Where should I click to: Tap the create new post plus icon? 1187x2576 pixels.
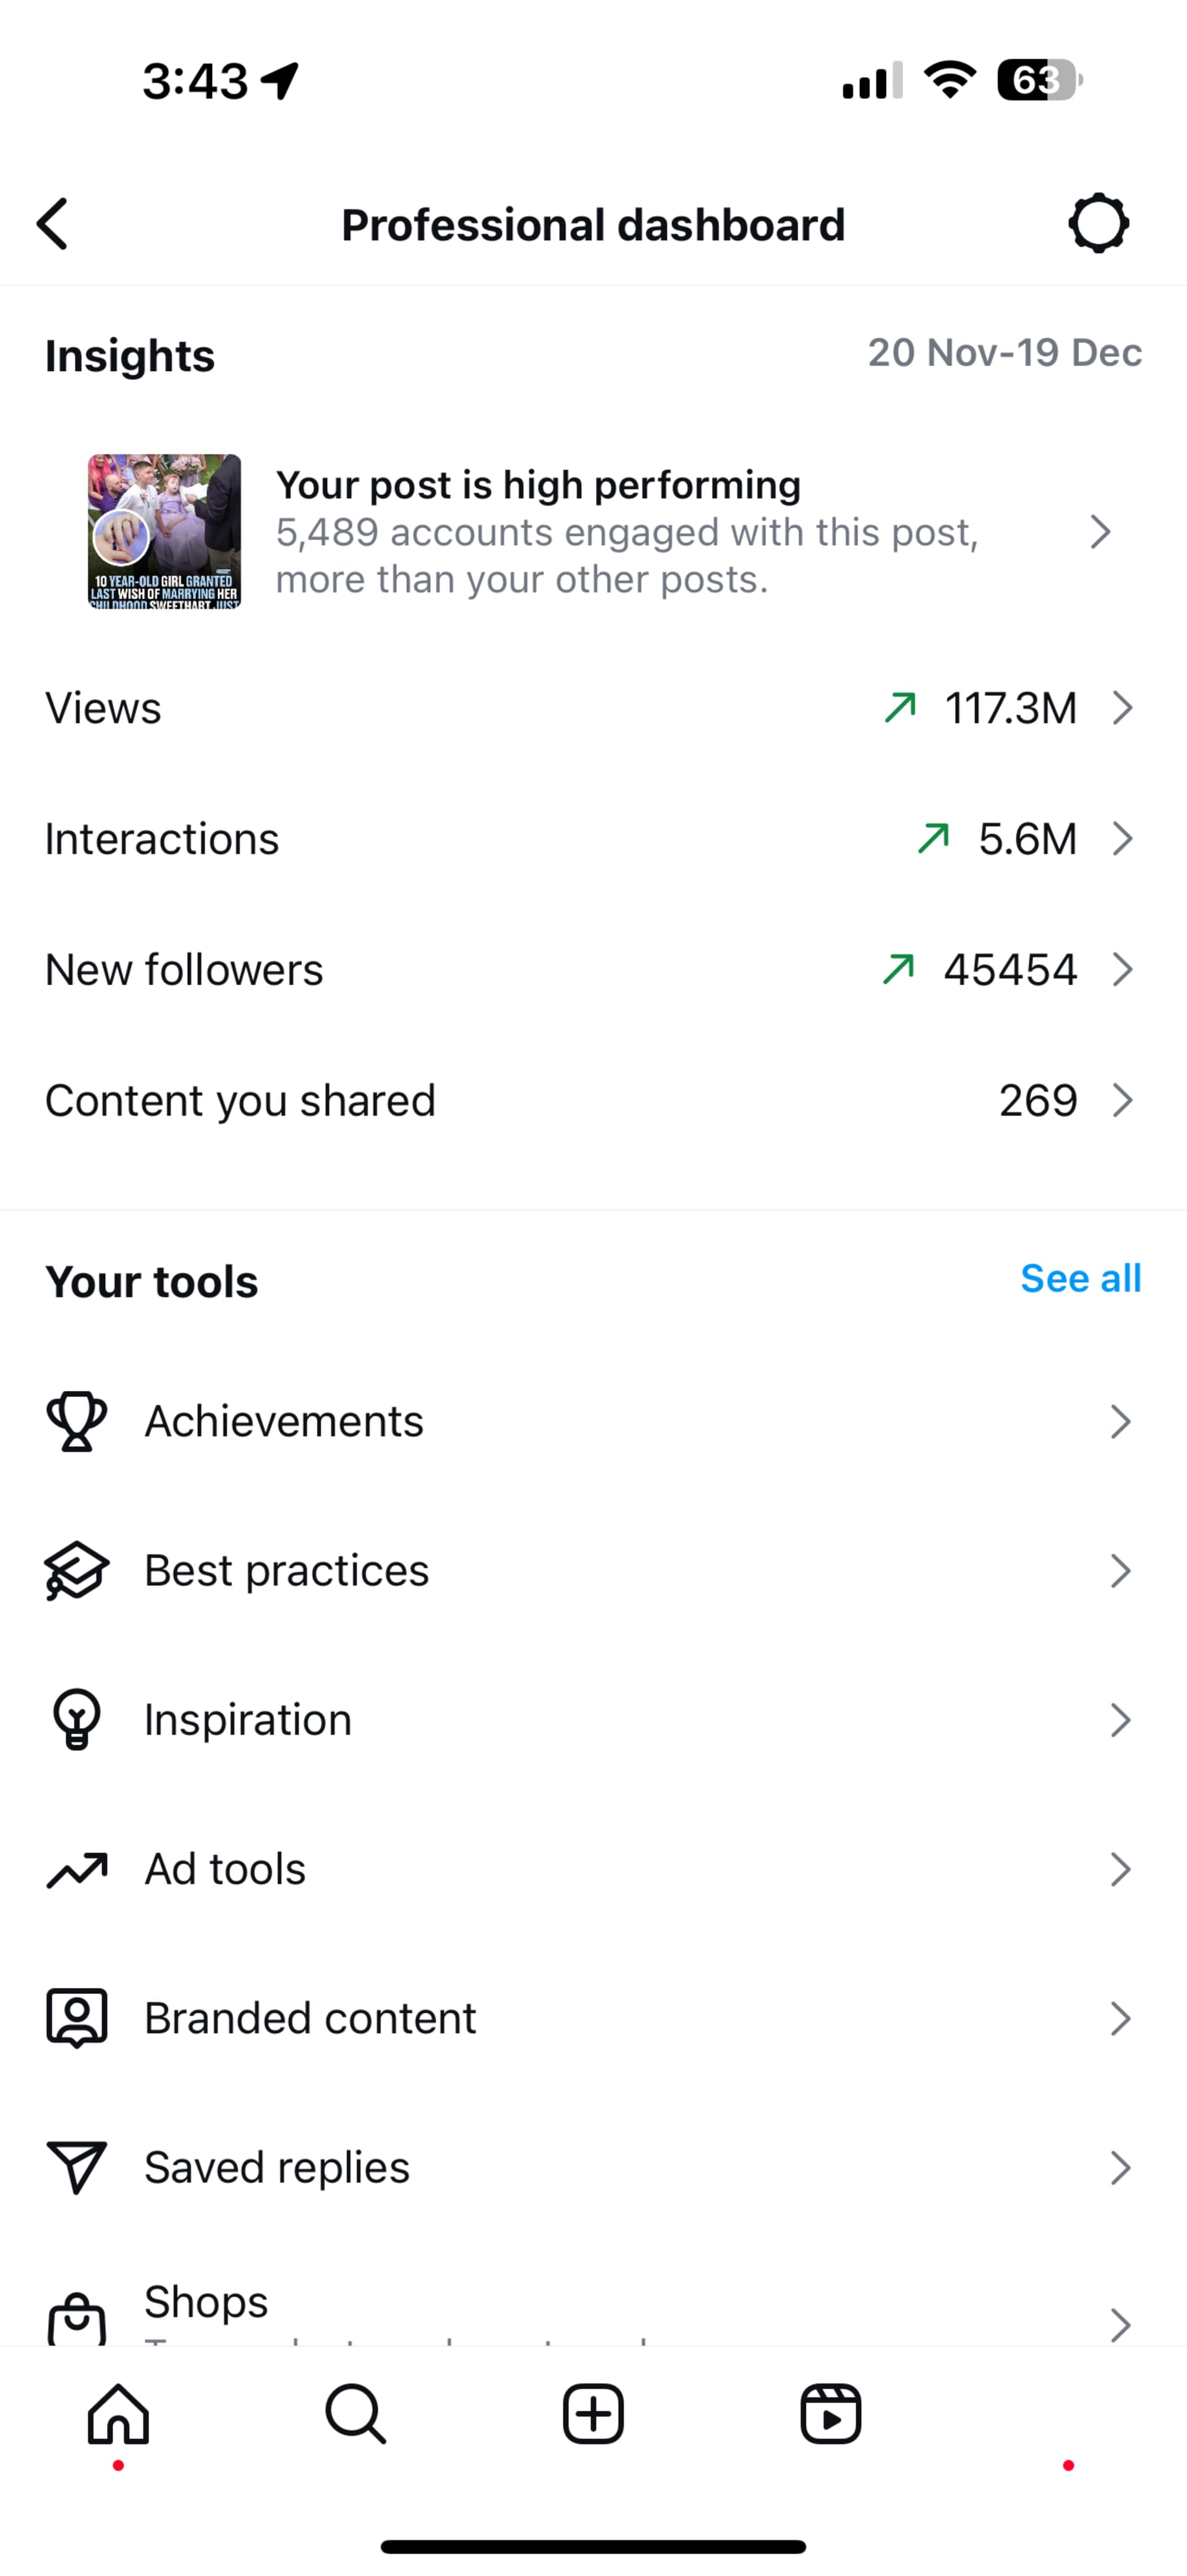coord(593,2414)
